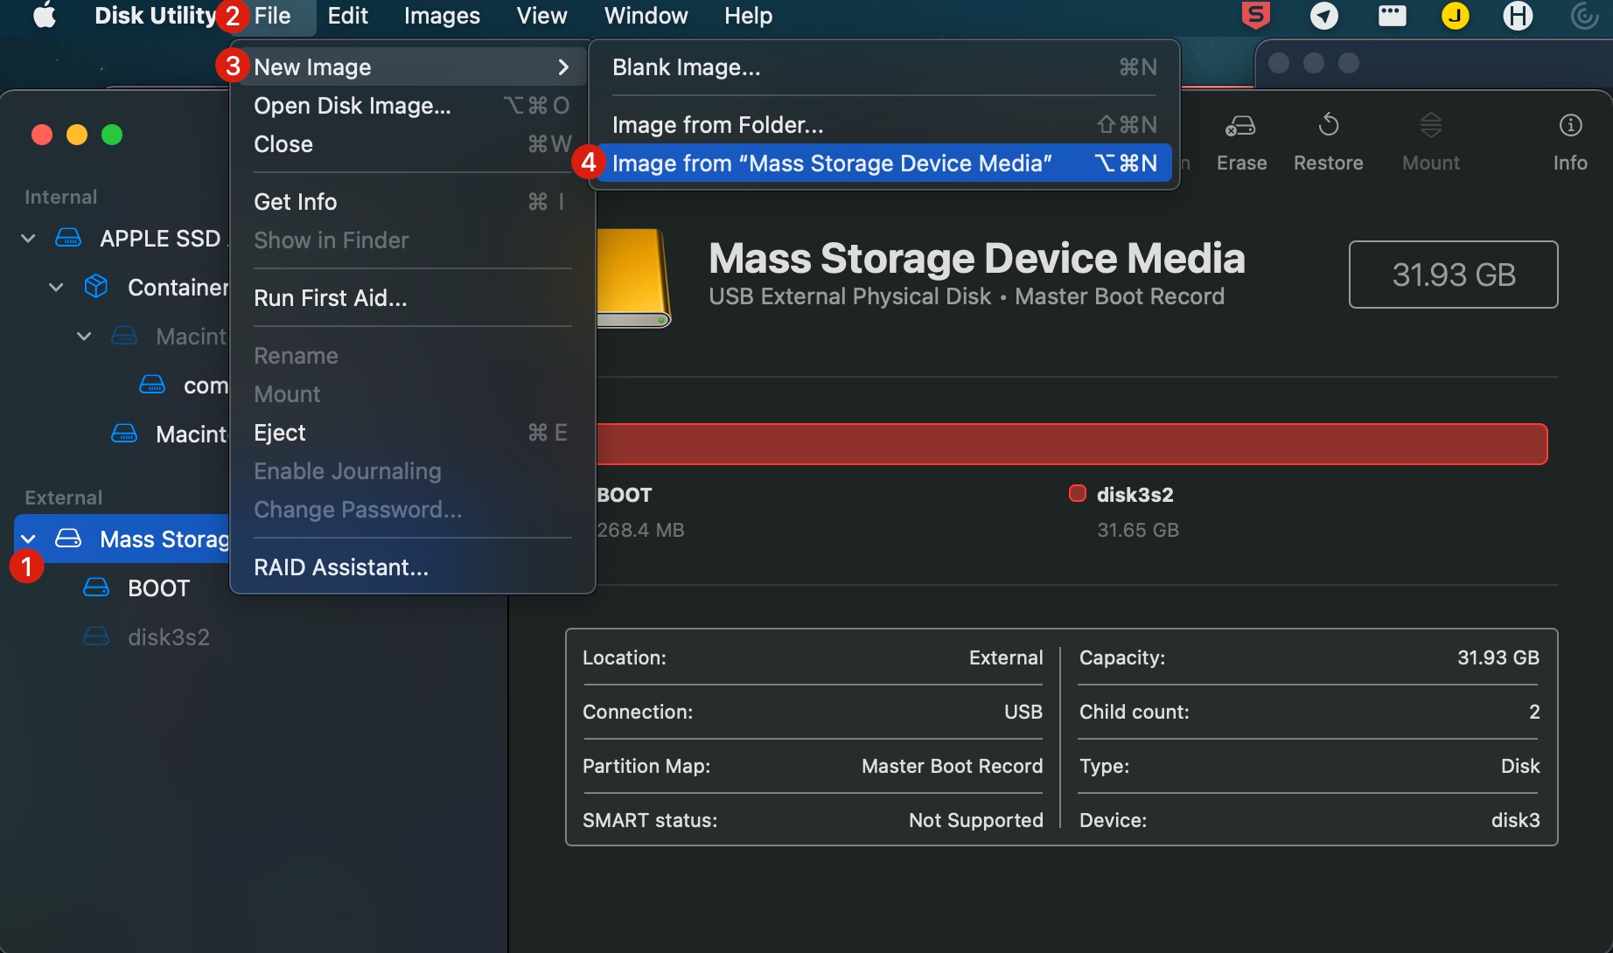Image resolution: width=1613 pixels, height=953 pixels.
Task: Select Image from "Mass Storage Device Media"
Action: (884, 163)
